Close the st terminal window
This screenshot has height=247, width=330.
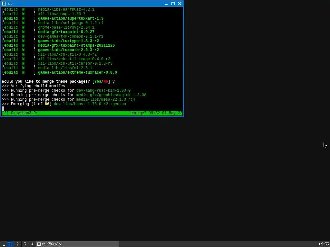click(x=180, y=4)
